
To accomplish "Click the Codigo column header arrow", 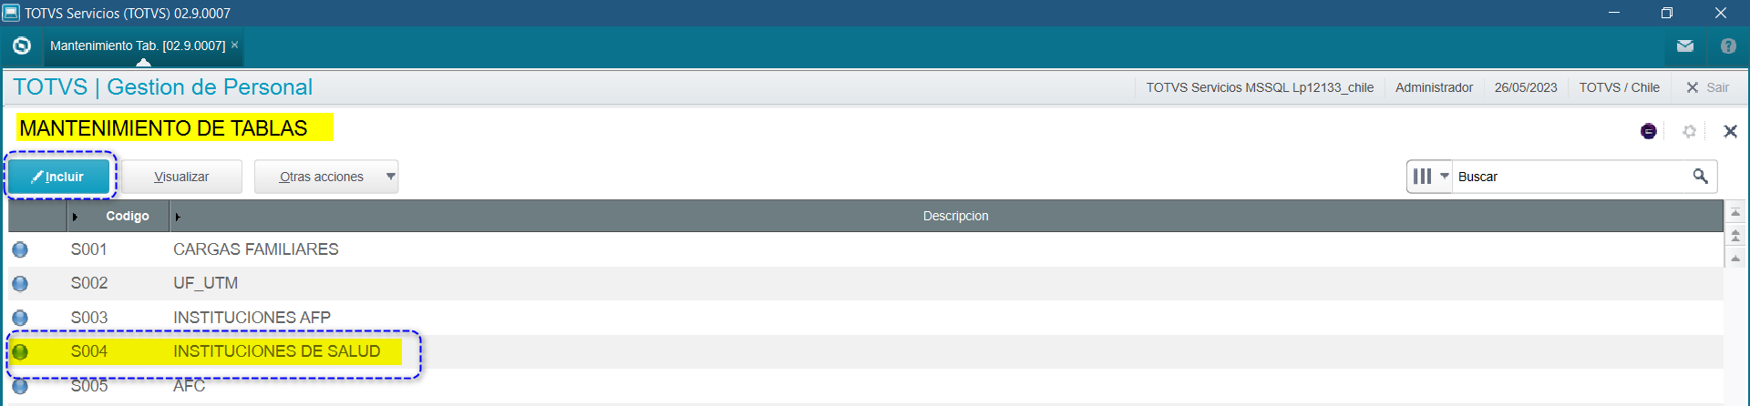I will (75, 217).
